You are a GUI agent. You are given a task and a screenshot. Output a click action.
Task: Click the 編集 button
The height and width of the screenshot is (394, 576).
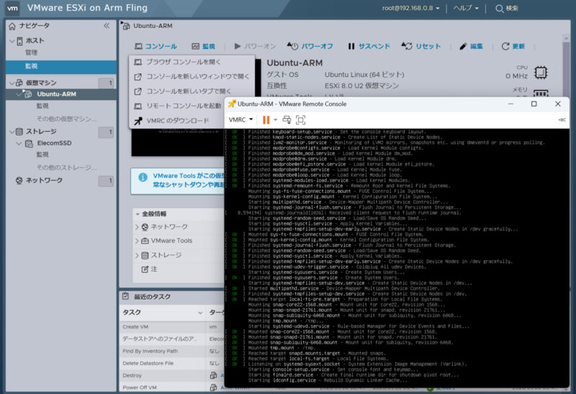pos(472,46)
